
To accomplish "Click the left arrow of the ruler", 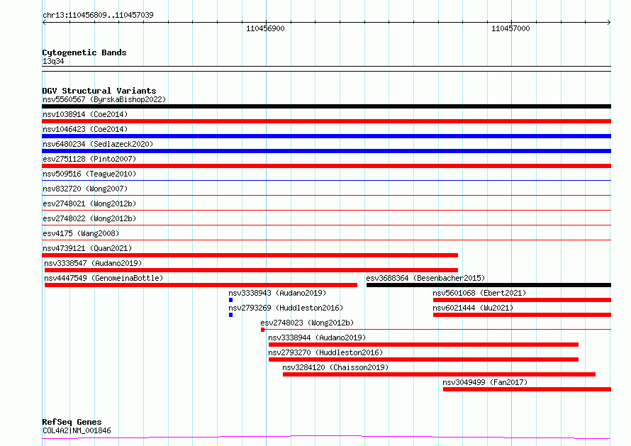I will pos(44,23).
